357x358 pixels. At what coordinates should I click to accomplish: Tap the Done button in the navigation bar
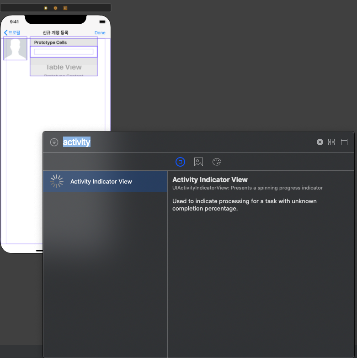click(100, 33)
